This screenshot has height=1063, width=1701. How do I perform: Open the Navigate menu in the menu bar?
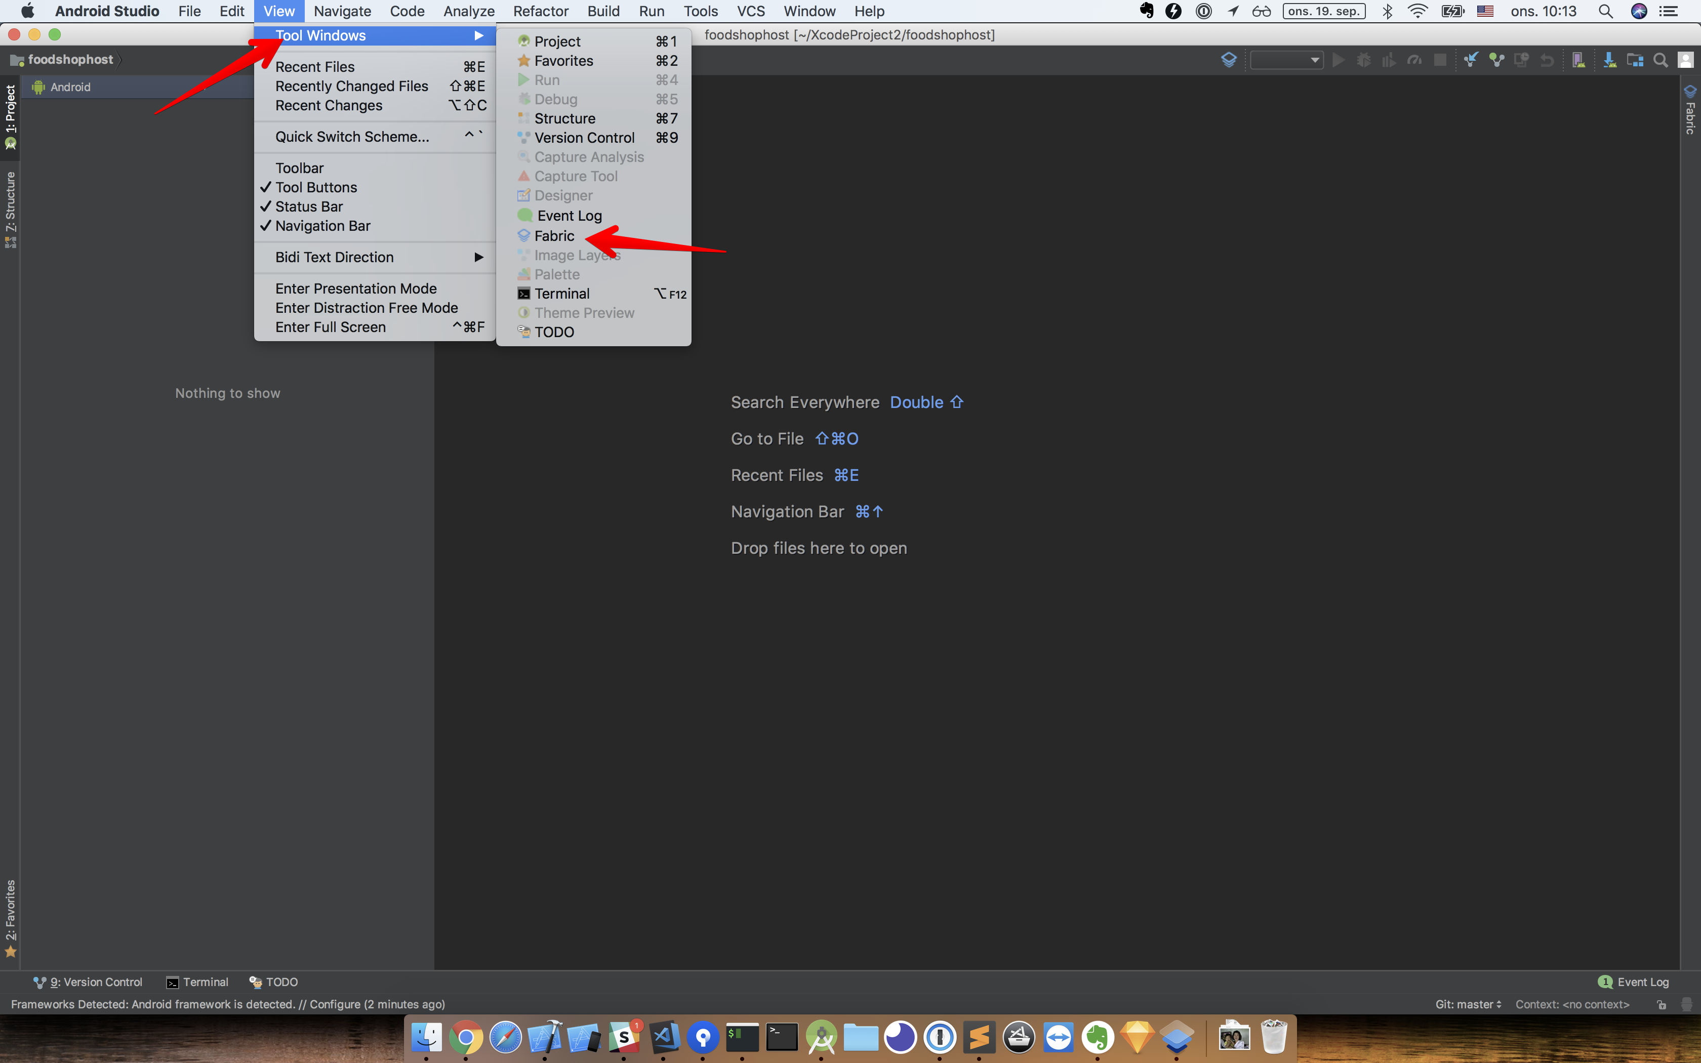[342, 11]
